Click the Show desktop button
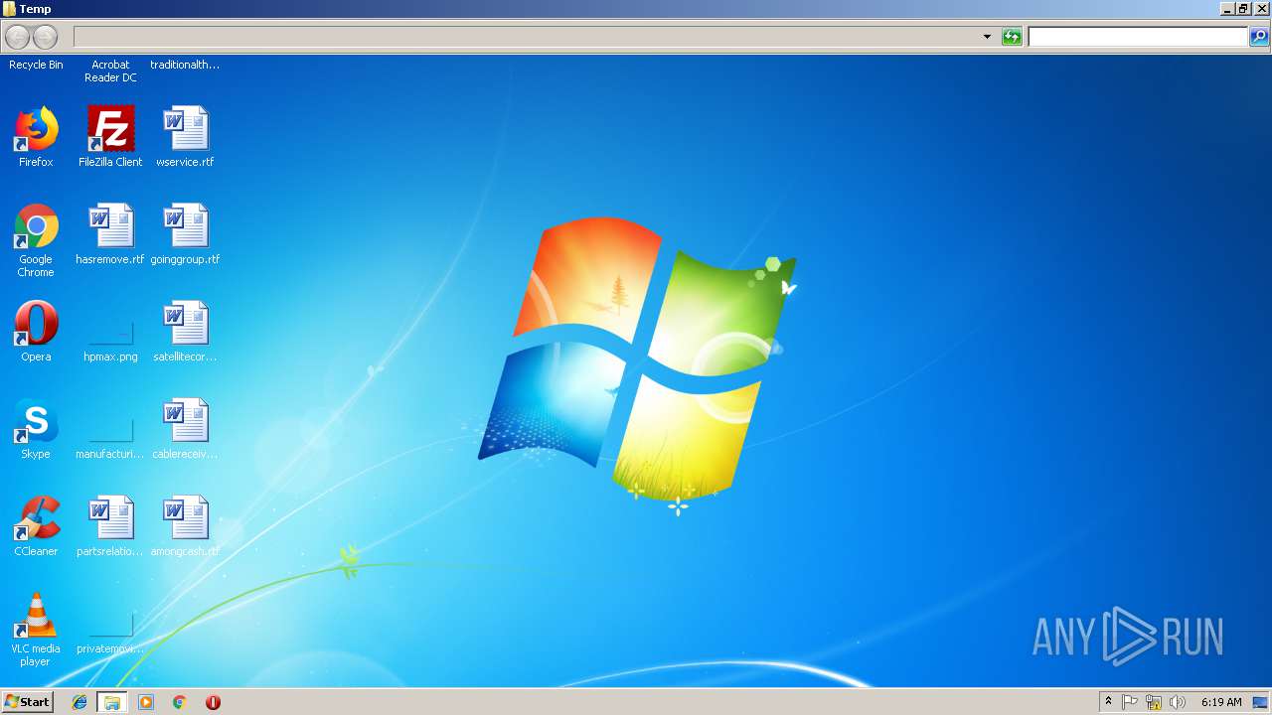 (x=1260, y=702)
